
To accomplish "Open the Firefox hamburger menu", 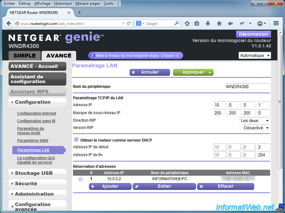I will point(276,23).
